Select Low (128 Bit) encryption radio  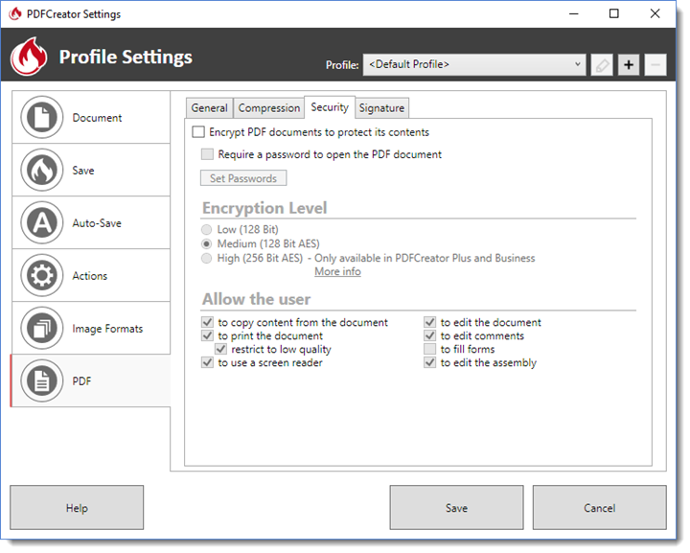point(206,230)
